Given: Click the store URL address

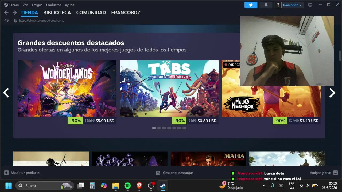Looking at the screenshot, I should coord(41,21).
